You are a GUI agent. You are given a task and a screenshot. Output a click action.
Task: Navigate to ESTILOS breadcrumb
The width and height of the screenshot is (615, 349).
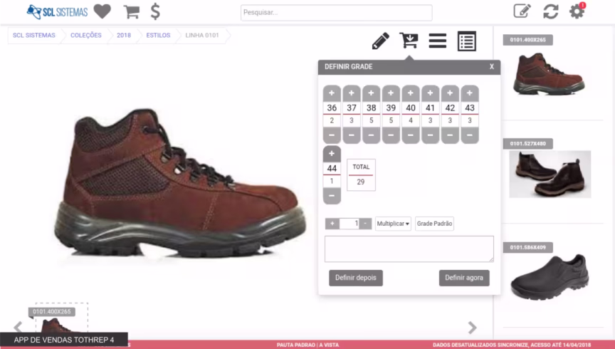coord(158,35)
